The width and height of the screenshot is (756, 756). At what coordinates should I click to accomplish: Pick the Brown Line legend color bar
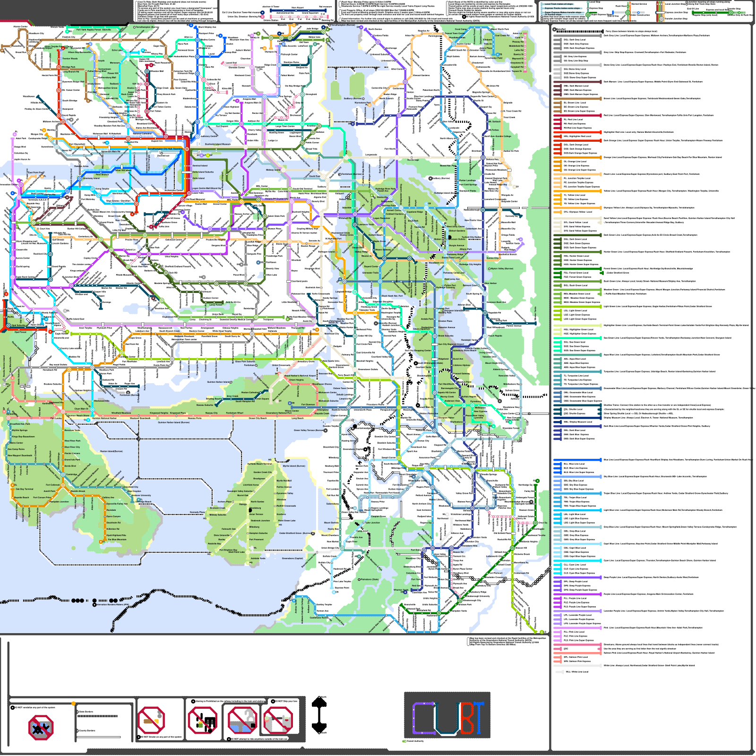577,99
